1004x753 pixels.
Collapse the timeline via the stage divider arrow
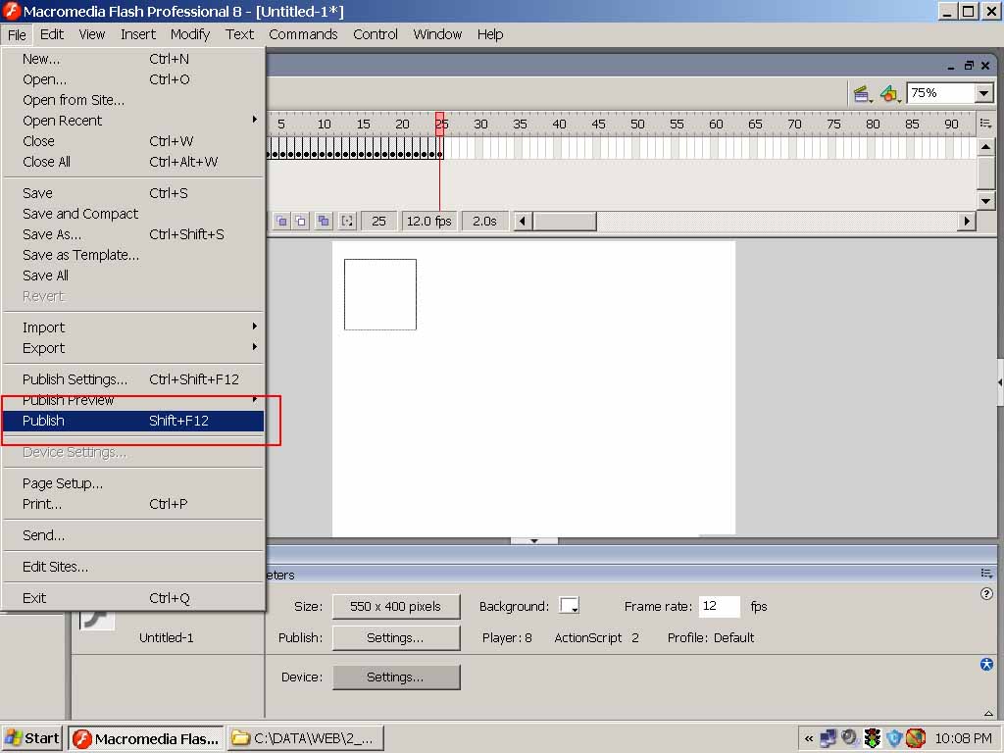click(x=534, y=541)
